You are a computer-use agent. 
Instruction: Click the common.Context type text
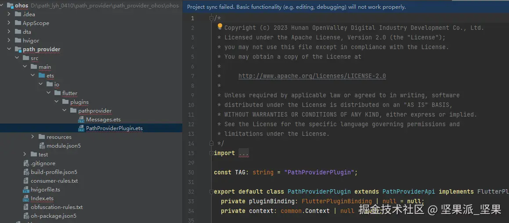pos(305,211)
